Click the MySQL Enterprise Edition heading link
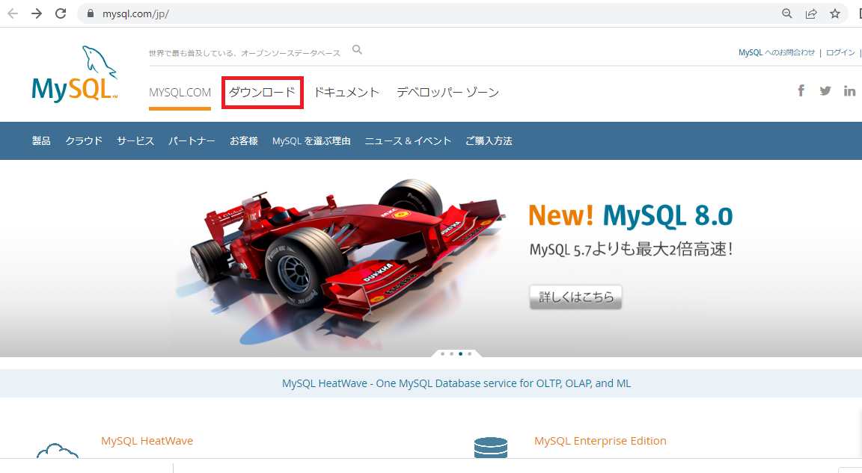The width and height of the screenshot is (862, 473). [x=600, y=441]
